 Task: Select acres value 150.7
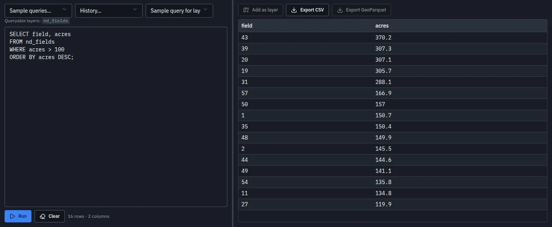click(459, 115)
